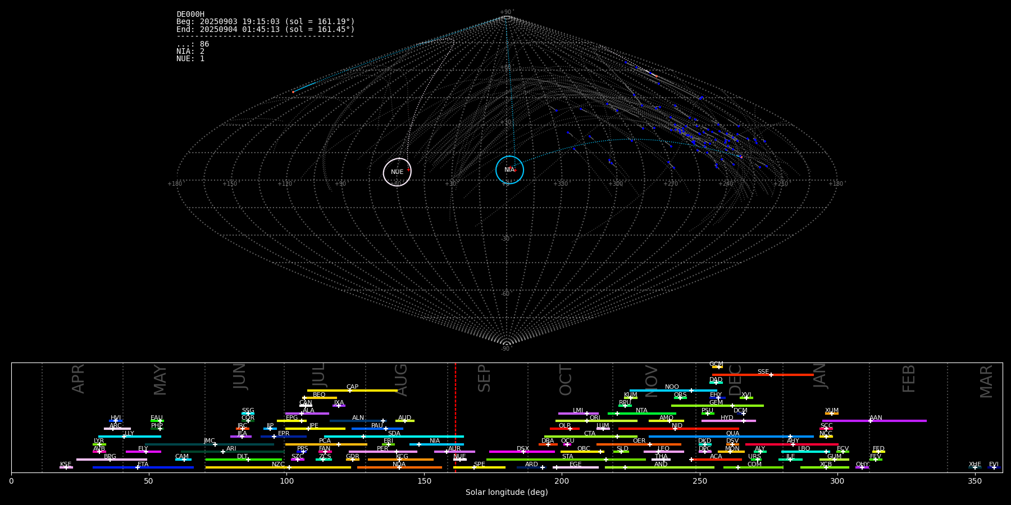Click the blue ETA shower bar
Viewport: 1011px width, 505px height.
(x=143, y=467)
